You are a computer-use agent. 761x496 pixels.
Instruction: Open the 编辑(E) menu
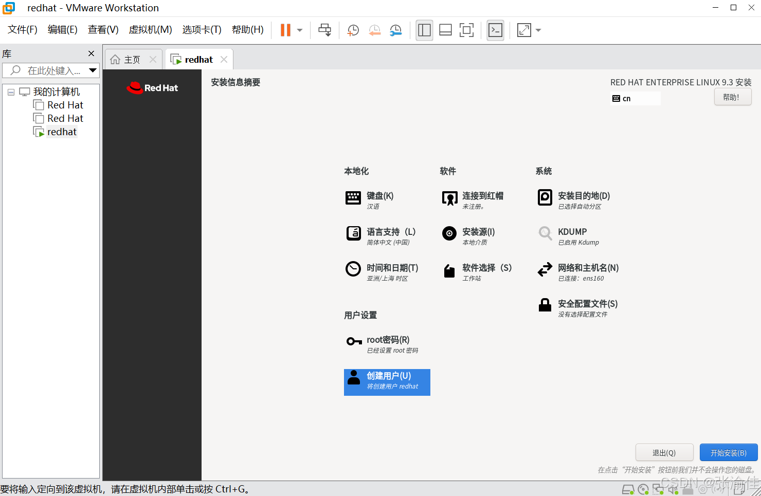pyautogui.click(x=63, y=30)
